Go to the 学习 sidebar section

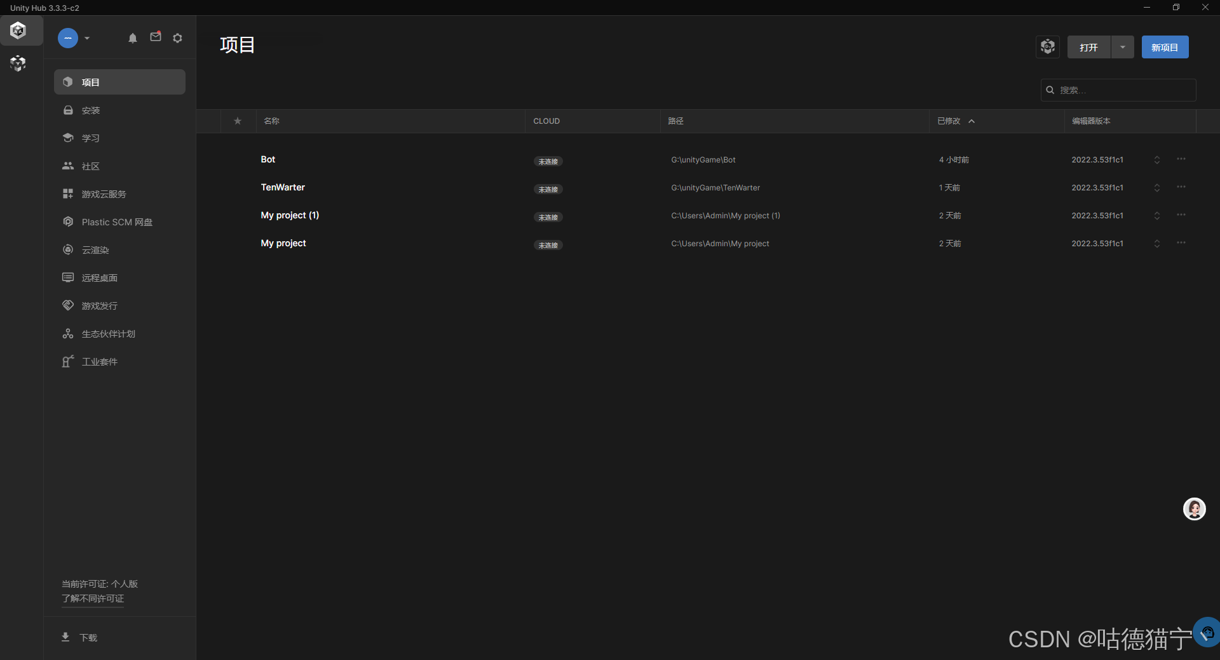(x=119, y=138)
